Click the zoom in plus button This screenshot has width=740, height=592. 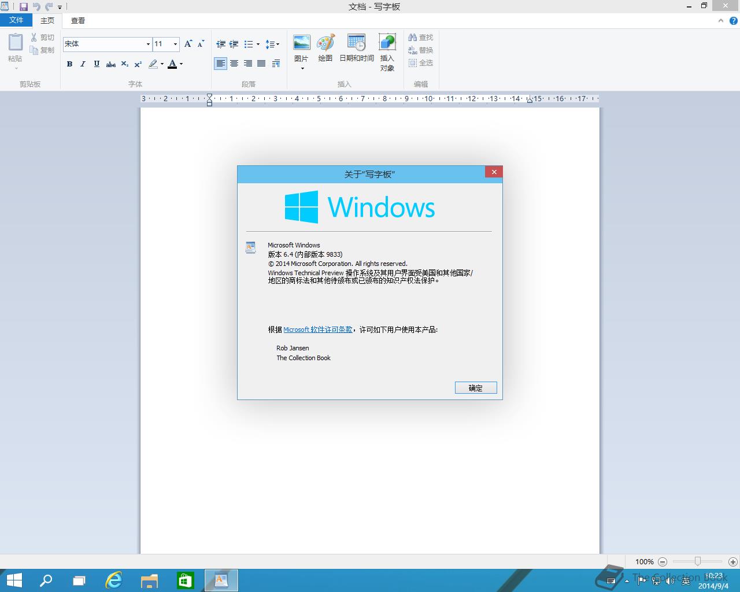[732, 561]
